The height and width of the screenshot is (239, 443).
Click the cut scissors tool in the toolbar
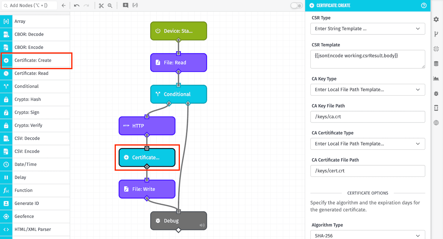[101, 5]
